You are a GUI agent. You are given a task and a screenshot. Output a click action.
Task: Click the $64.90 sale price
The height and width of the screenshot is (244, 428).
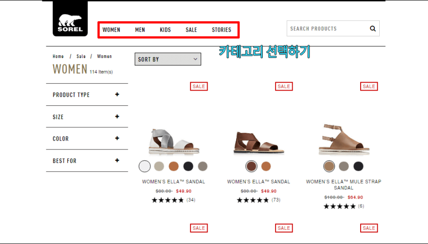(x=355, y=197)
